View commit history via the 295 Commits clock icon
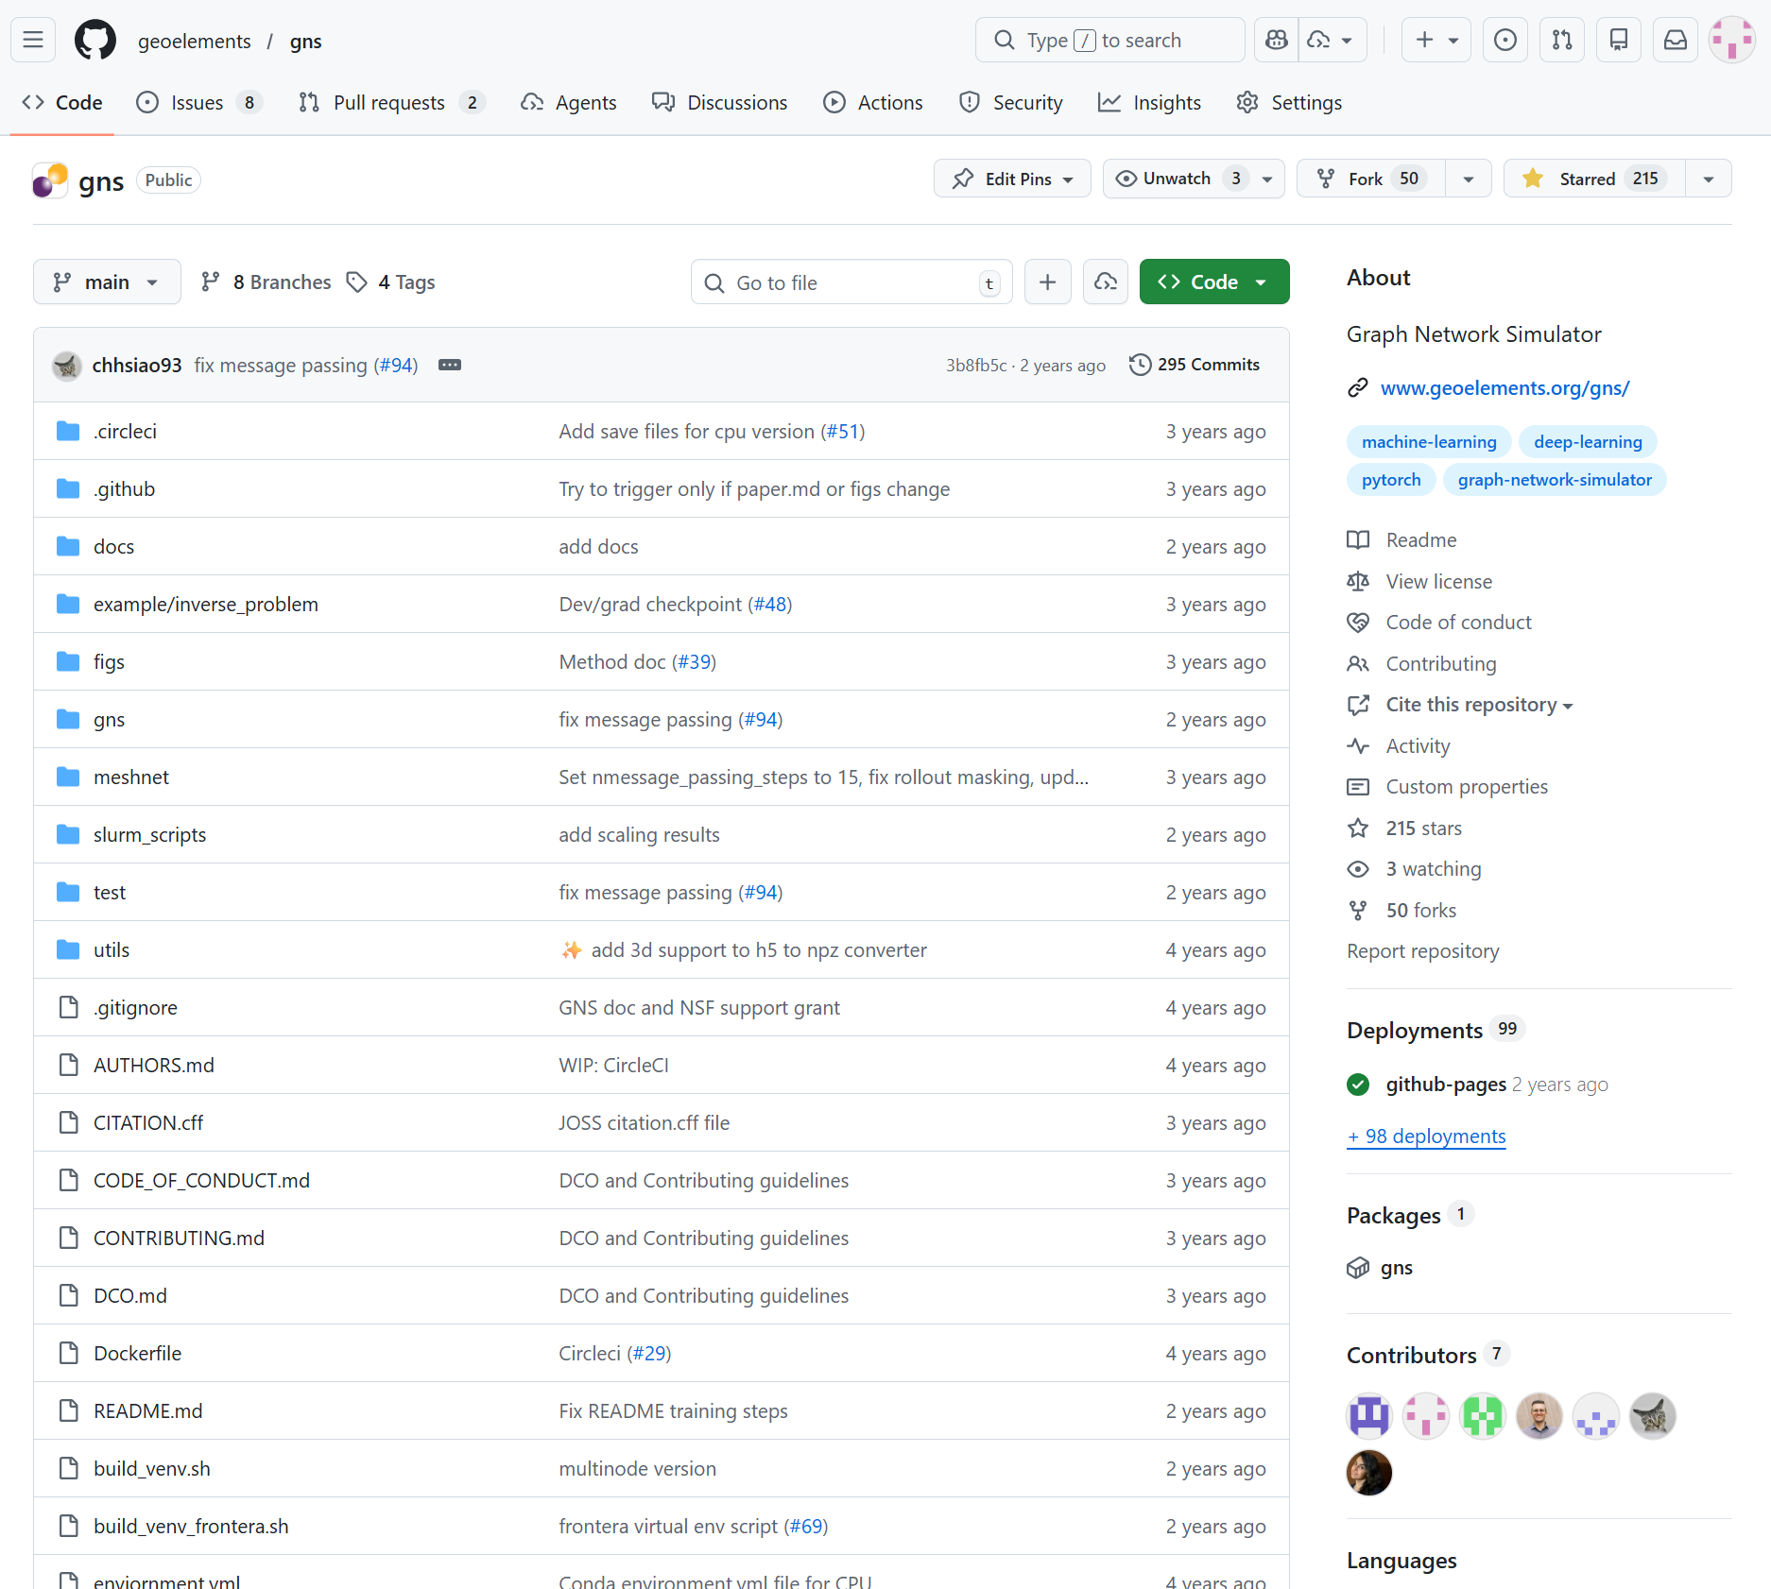Viewport: 1771px width, 1589px height. 1140,365
